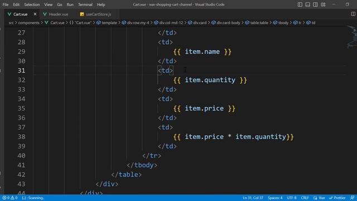Click the JS icon on useCartStore.js tab

[x=82, y=15]
